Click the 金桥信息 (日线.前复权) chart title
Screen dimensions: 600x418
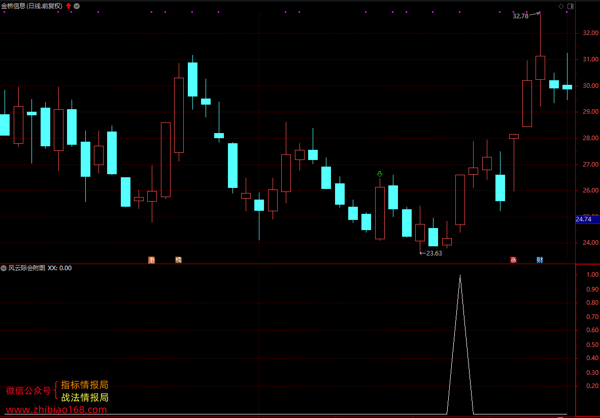pos(32,6)
